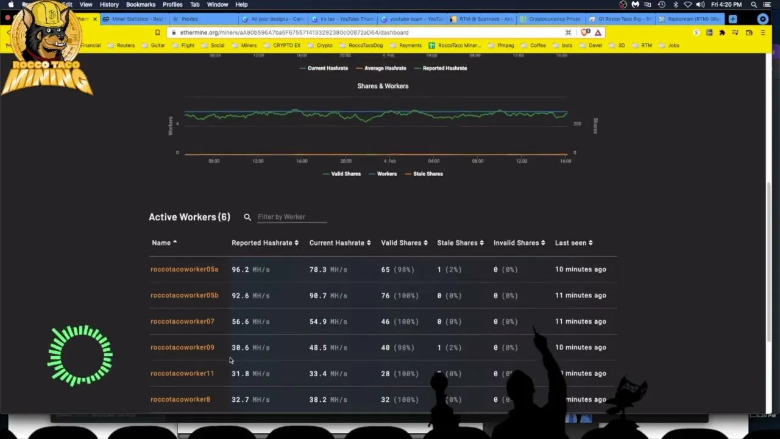Click the new tab plus button
The height and width of the screenshot is (439, 780).
pyautogui.click(x=732, y=19)
